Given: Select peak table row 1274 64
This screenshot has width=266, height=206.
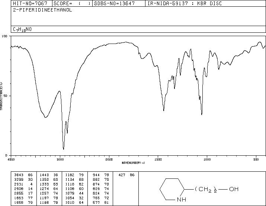Looking at the screenshot, I should 49,188.
